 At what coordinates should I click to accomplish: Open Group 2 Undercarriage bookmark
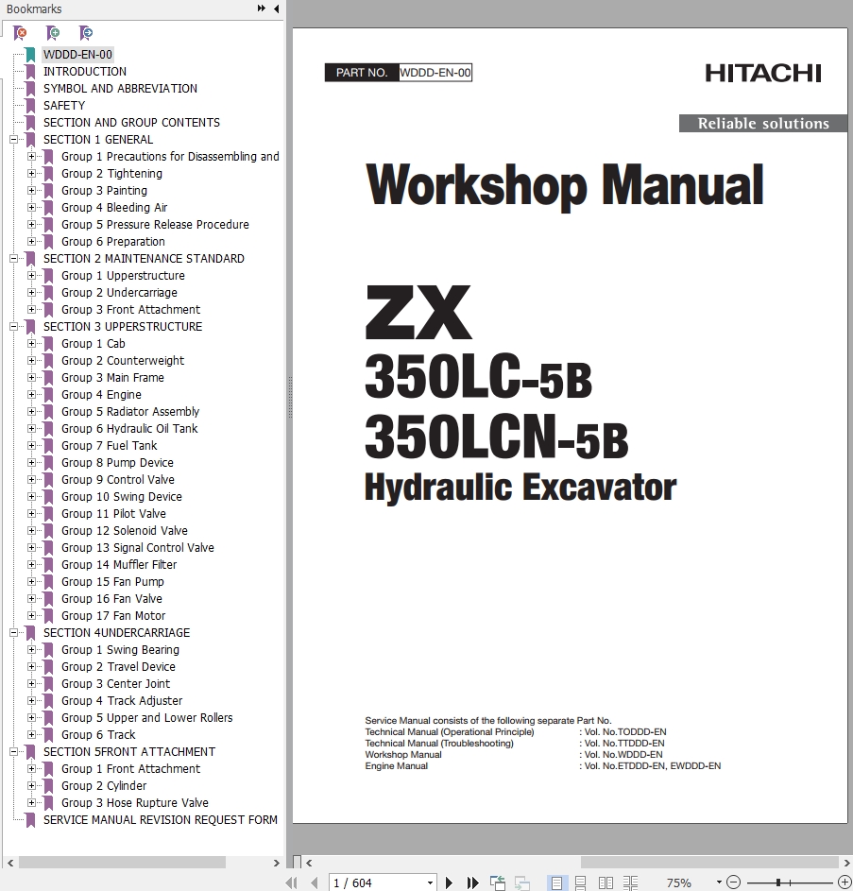tap(119, 293)
